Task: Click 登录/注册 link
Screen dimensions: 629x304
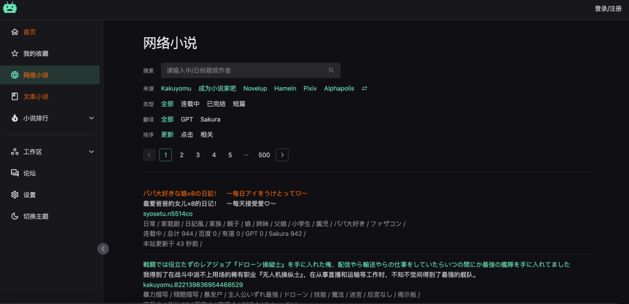Action: 608,9
